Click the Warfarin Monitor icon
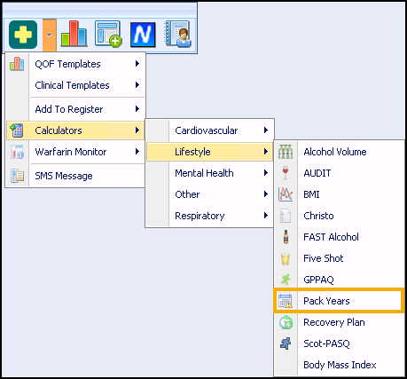Viewport: 407px width, 379px height. [x=17, y=152]
